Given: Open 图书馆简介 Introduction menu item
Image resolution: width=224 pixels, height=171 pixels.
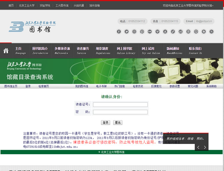Looking at the screenshot, I should coord(40,51).
